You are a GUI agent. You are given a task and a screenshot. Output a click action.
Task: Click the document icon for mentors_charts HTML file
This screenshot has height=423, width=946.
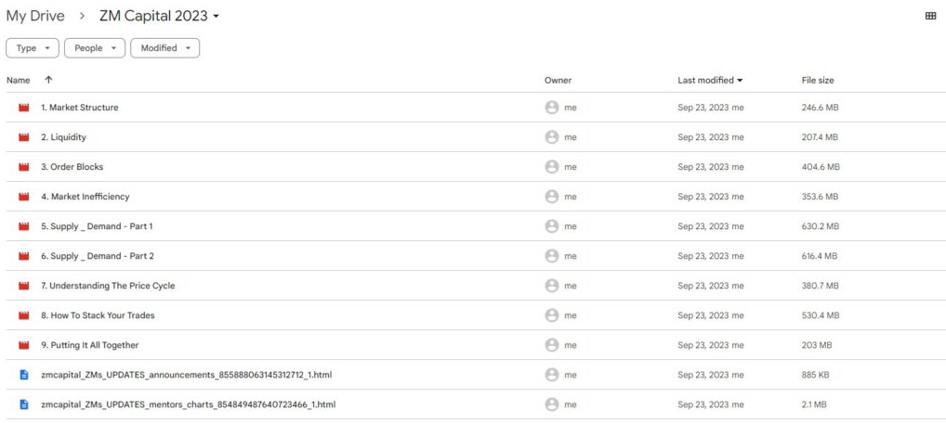(23, 404)
